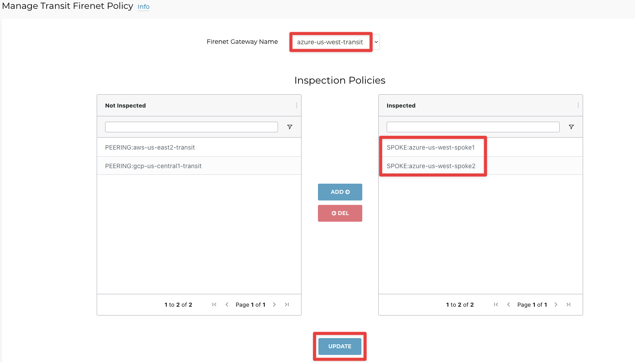Go to next page in Not Inspected list

point(274,304)
